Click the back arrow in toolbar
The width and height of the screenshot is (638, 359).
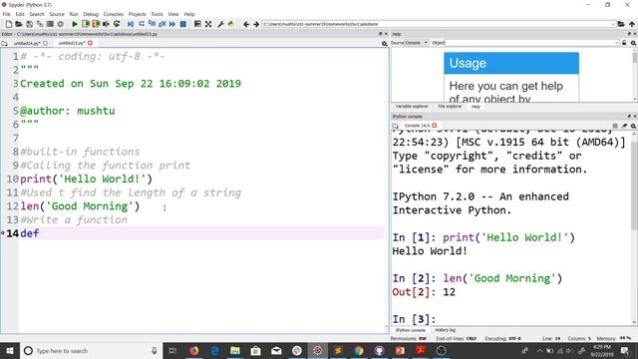[x=246, y=24]
